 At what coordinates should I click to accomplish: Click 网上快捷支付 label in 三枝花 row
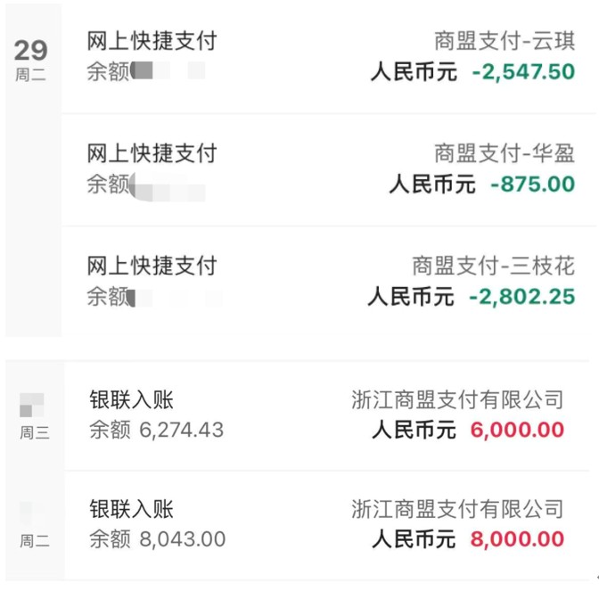(x=152, y=266)
